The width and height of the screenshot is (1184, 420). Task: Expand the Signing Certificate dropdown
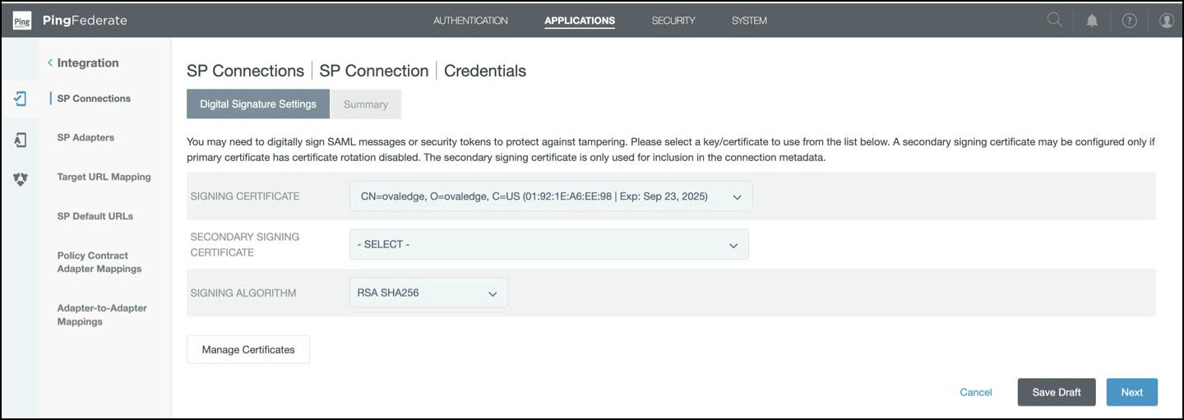coord(550,196)
